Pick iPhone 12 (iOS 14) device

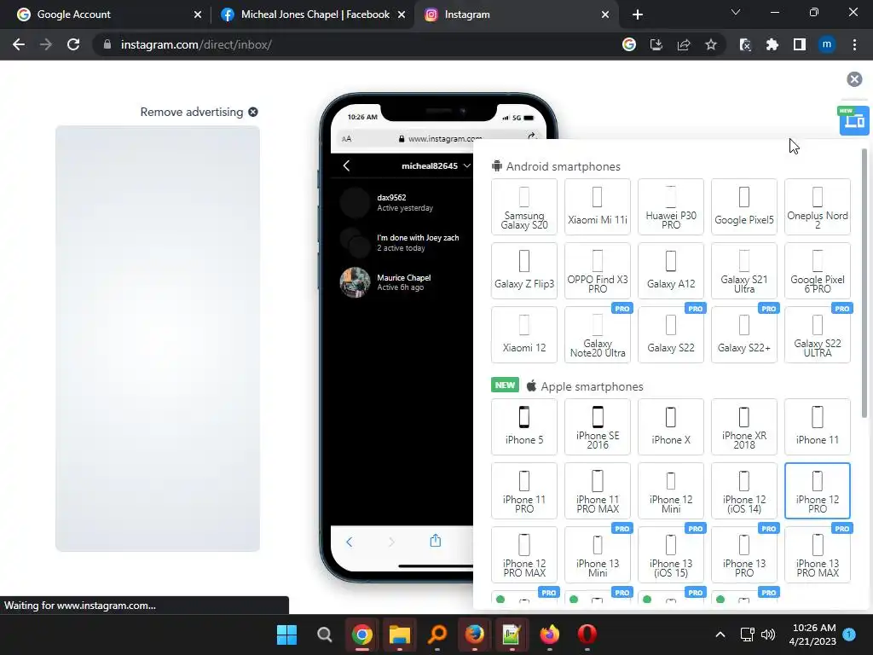743,490
